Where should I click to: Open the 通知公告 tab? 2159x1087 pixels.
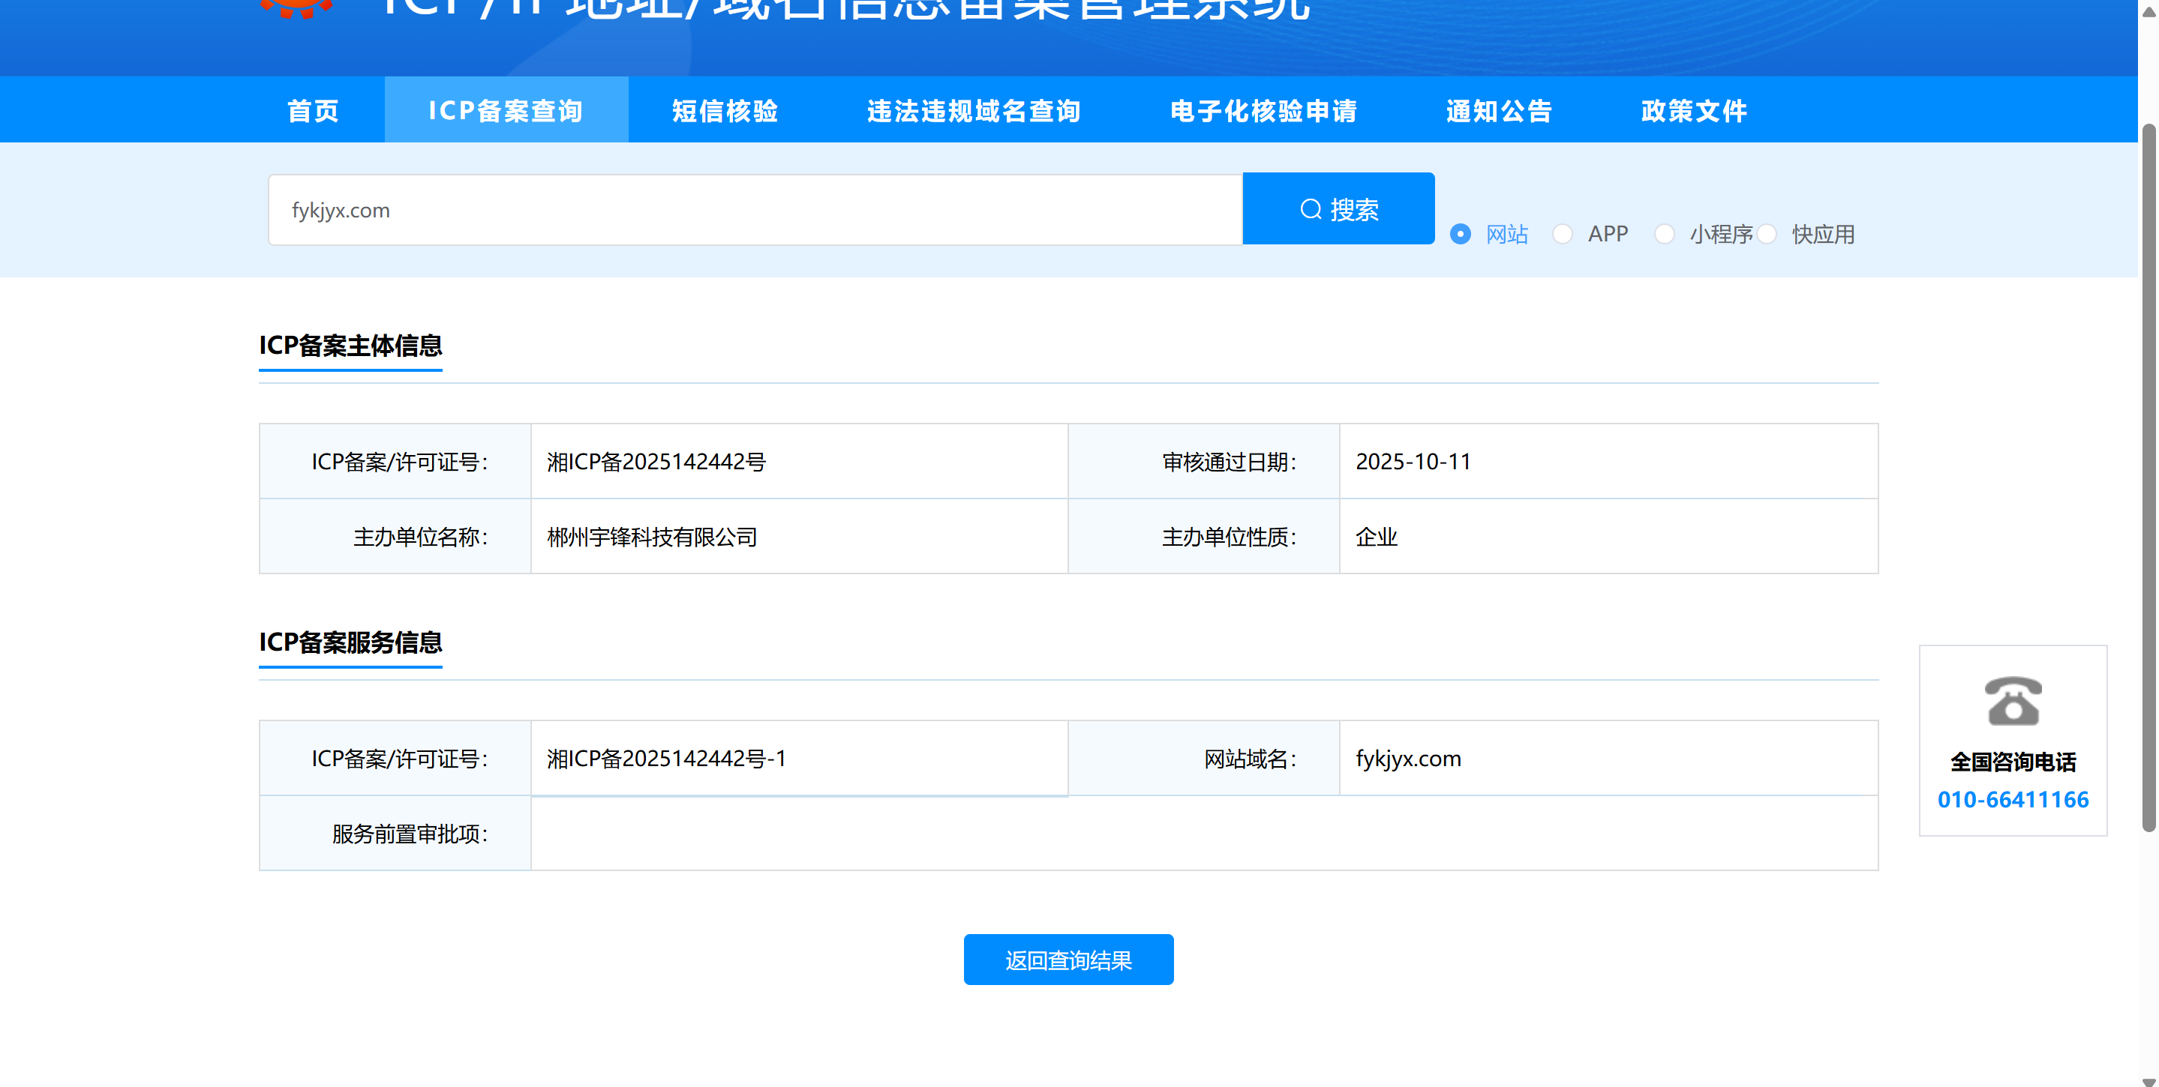[1499, 110]
